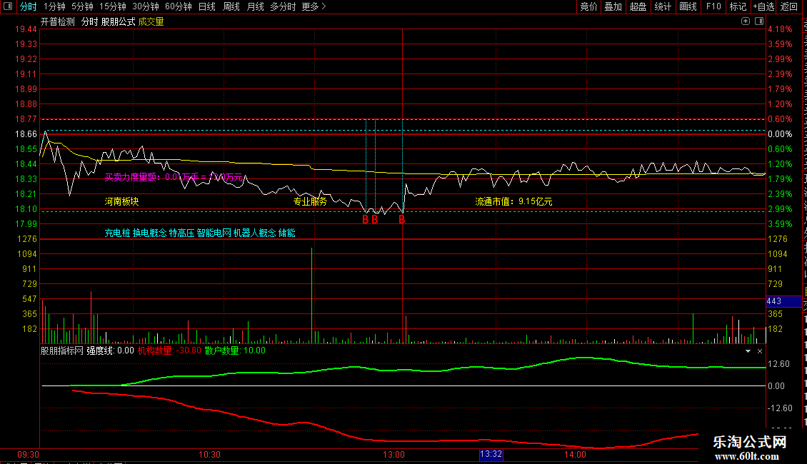
Task: Click the 机器人概念 concept tag
Action: coord(255,233)
